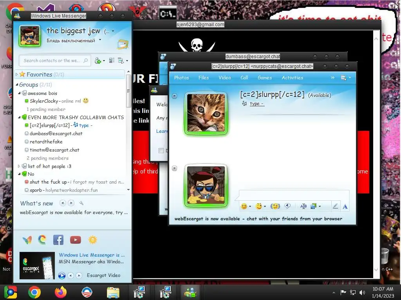The height and width of the screenshot is (300, 401).
Task: Collapse the No group
Action: click(19, 174)
